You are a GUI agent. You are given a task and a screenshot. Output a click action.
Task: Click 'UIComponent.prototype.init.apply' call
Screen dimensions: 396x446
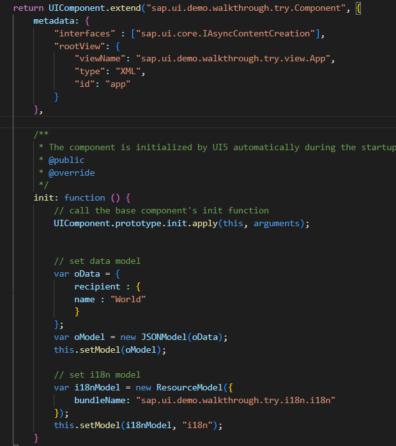(135, 223)
